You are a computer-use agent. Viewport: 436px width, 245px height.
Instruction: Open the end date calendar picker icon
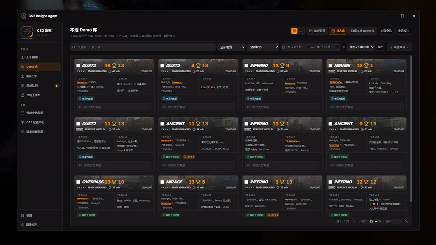pyautogui.click(x=337, y=47)
